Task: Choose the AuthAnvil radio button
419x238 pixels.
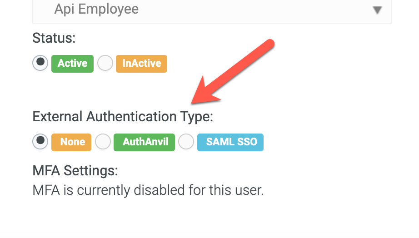Action: (x=103, y=141)
